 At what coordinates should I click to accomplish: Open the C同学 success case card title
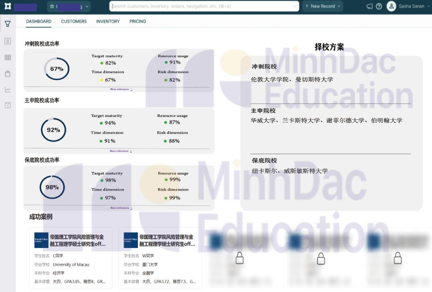(78, 241)
